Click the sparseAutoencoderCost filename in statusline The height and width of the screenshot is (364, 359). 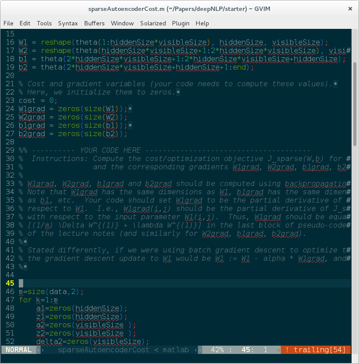pos(104,350)
